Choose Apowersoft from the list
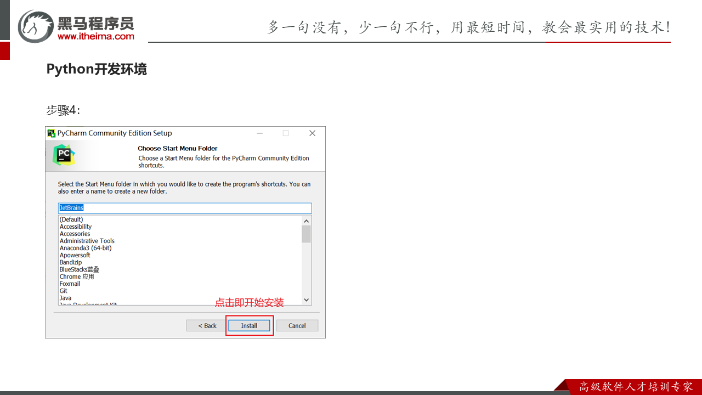 tap(75, 255)
